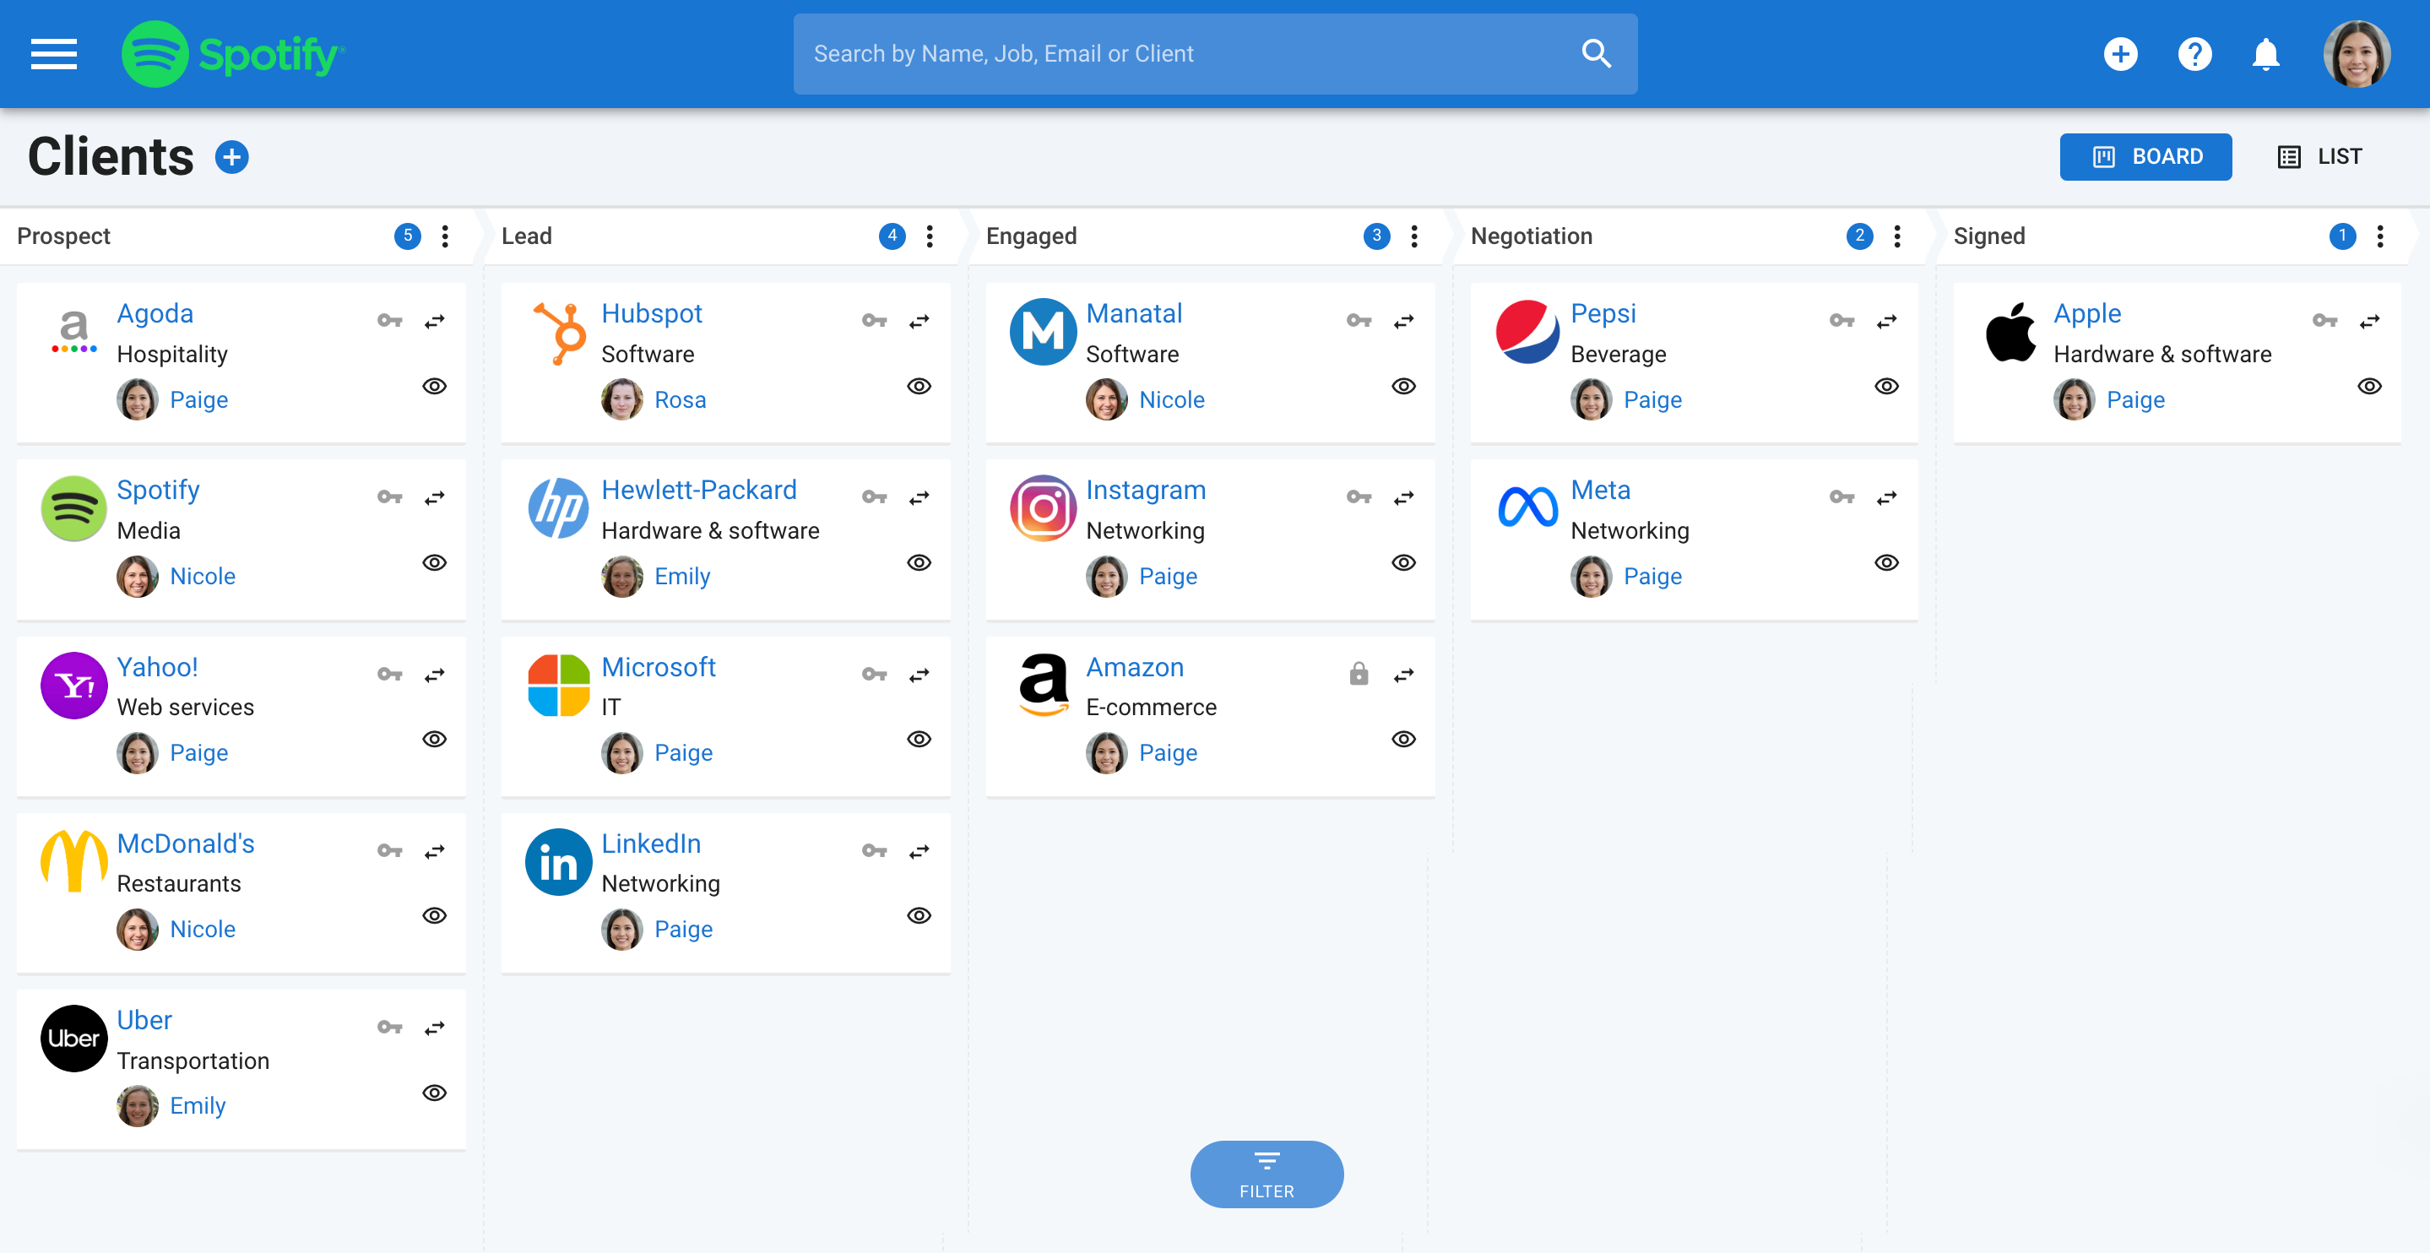The width and height of the screenshot is (2430, 1253).
Task: Switch to BOARD view
Action: [2145, 155]
